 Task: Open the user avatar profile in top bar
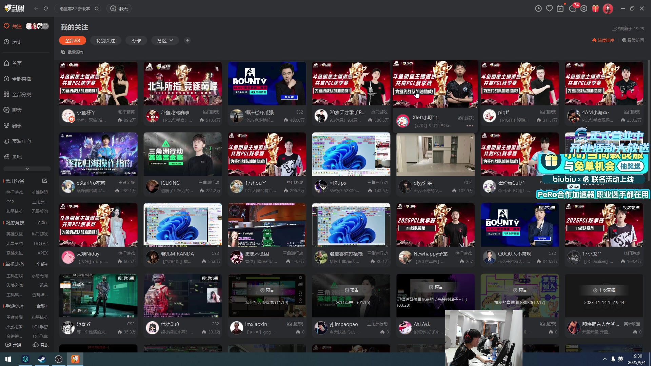[x=608, y=8]
